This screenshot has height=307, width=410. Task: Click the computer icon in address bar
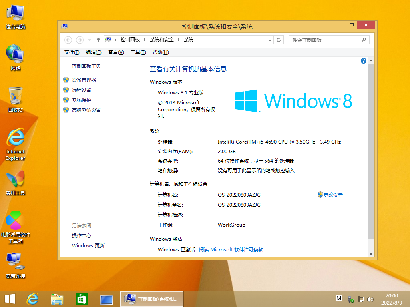pos(108,40)
